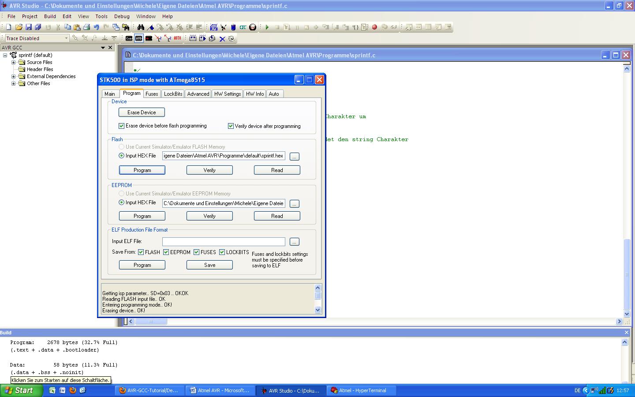Click the Flash Verify button
Image resolution: width=635 pixels, height=397 pixels.
(x=209, y=170)
